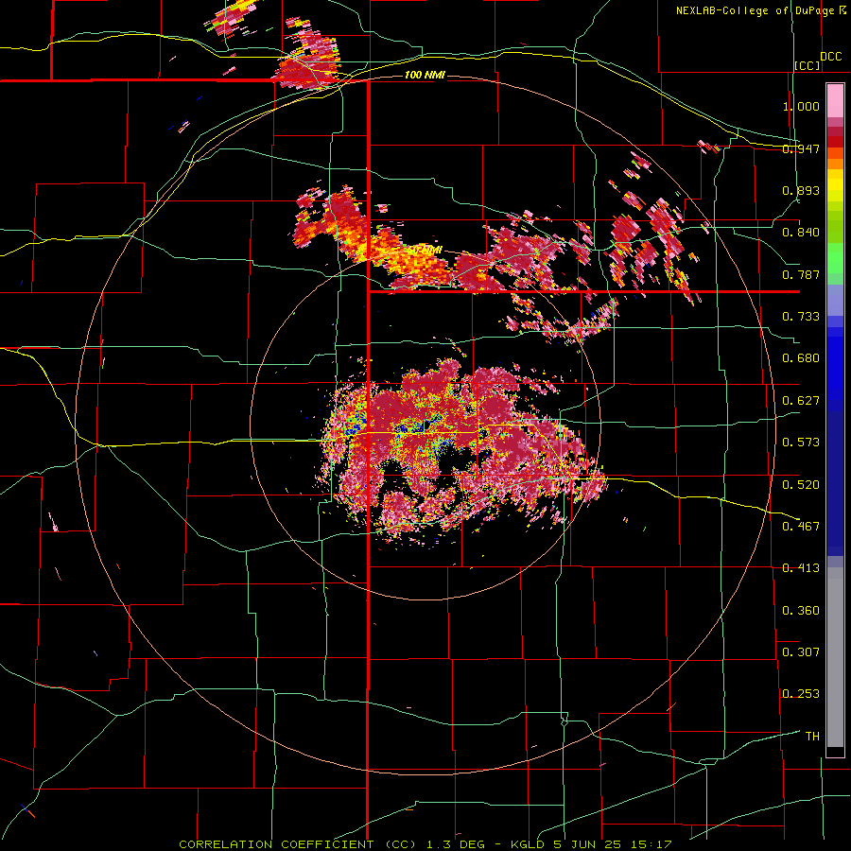Click the 0.467 color scale value
The width and height of the screenshot is (851, 851).
801,526
